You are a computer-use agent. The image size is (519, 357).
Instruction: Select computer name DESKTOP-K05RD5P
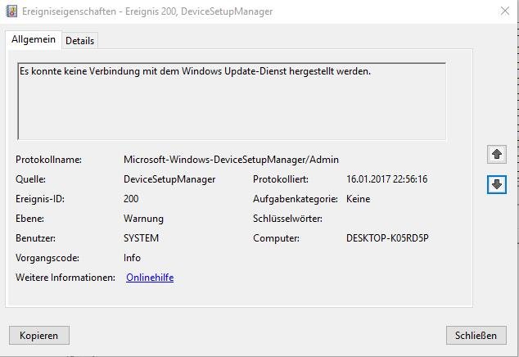[387, 238]
